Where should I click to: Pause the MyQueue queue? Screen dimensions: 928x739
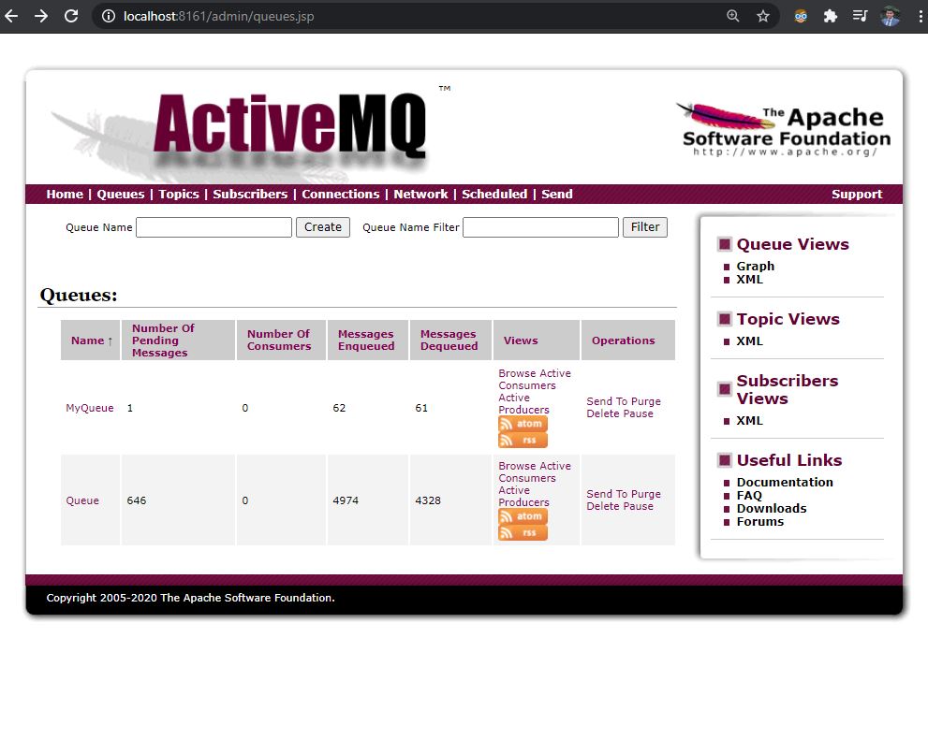coord(638,413)
